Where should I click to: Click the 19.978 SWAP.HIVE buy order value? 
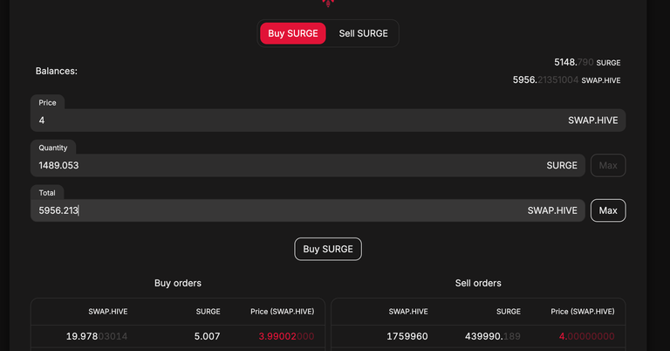pos(97,336)
